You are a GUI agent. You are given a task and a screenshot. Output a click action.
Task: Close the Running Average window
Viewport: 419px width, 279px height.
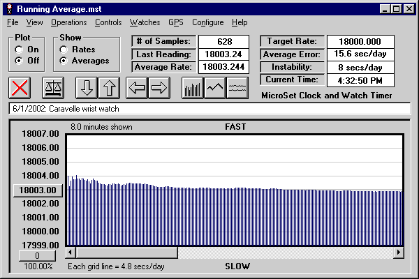409,9
